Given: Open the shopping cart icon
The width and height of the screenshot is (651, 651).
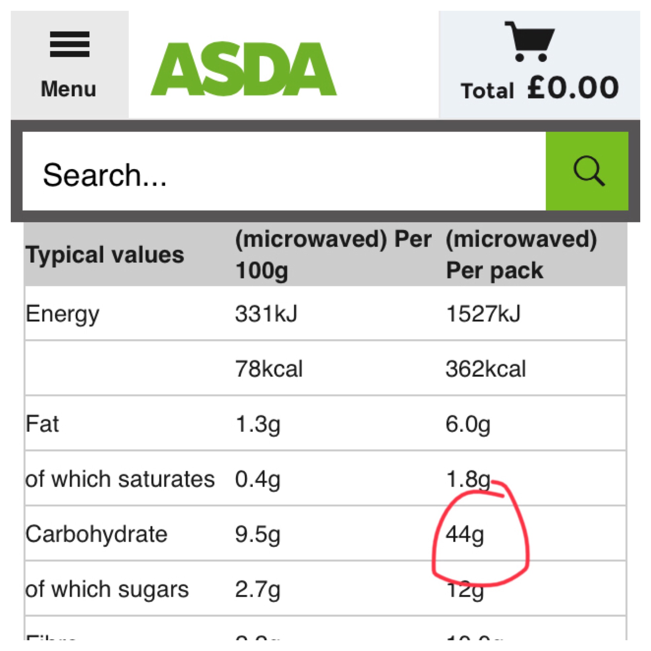Looking at the screenshot, I should tap(530, 42).
